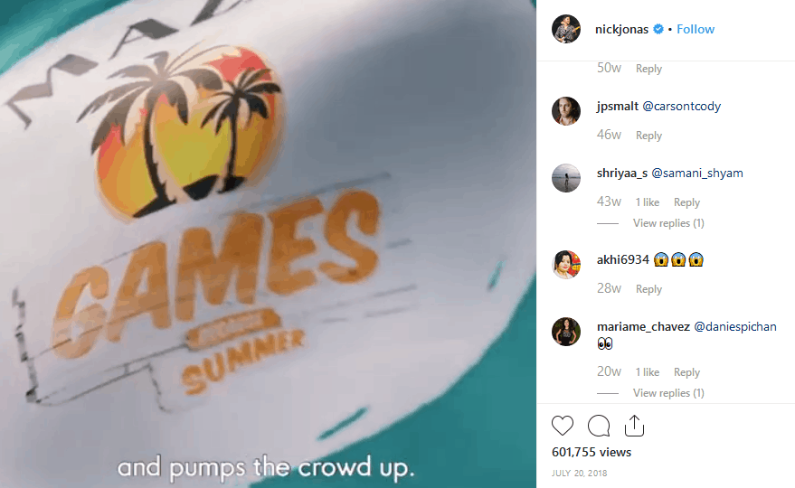Expand replies under mariame_chavez comment
The width and height of the screenshot is (795, 488).
[x=668, y=393]
